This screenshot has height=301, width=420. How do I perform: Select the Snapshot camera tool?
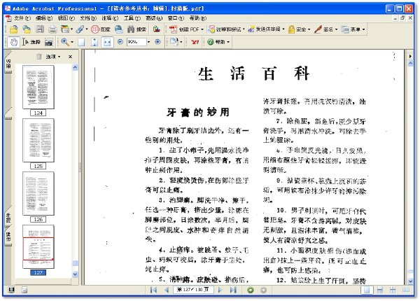49,42
